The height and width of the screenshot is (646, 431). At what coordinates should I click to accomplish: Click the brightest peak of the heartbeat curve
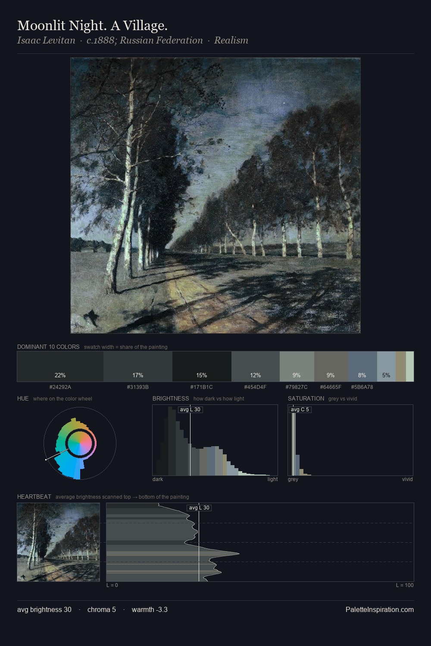pos(238,553)
